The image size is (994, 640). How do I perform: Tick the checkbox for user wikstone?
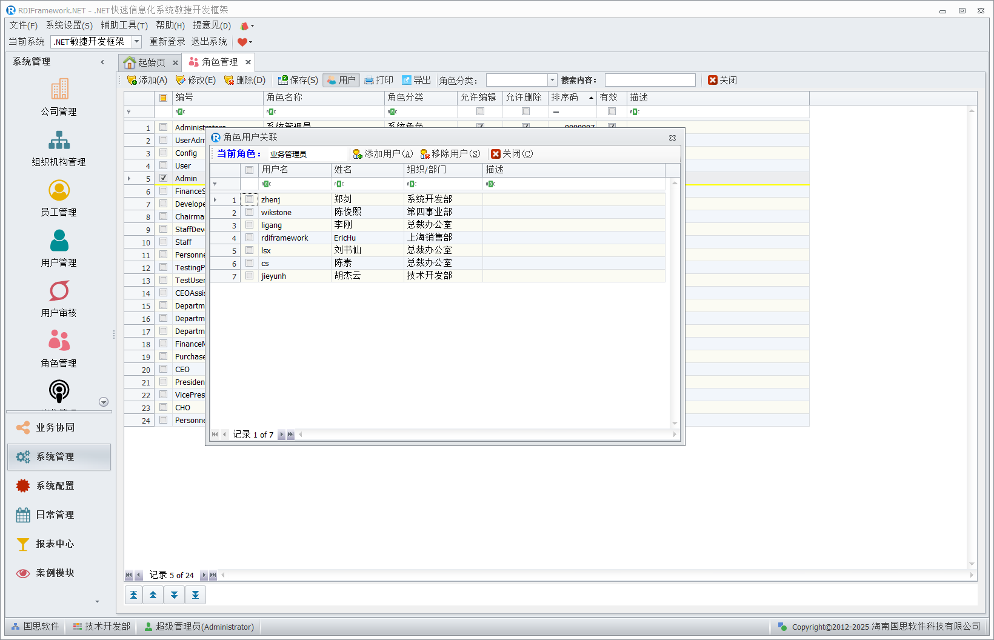click(249, 212)
